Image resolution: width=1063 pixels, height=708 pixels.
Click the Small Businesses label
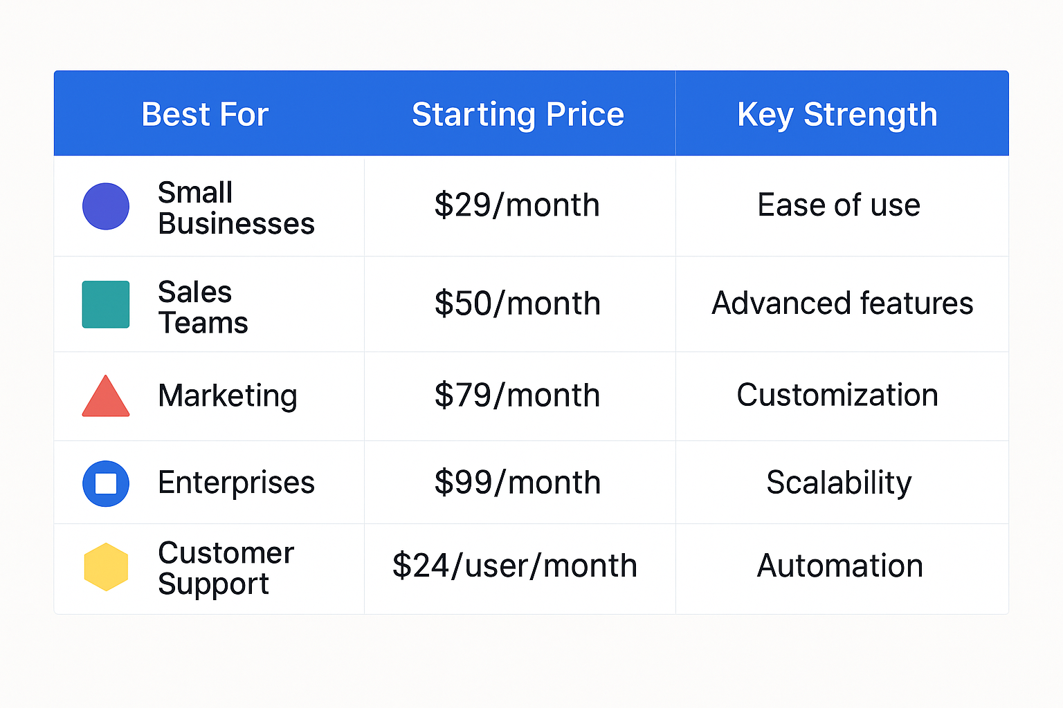point(236,207)
